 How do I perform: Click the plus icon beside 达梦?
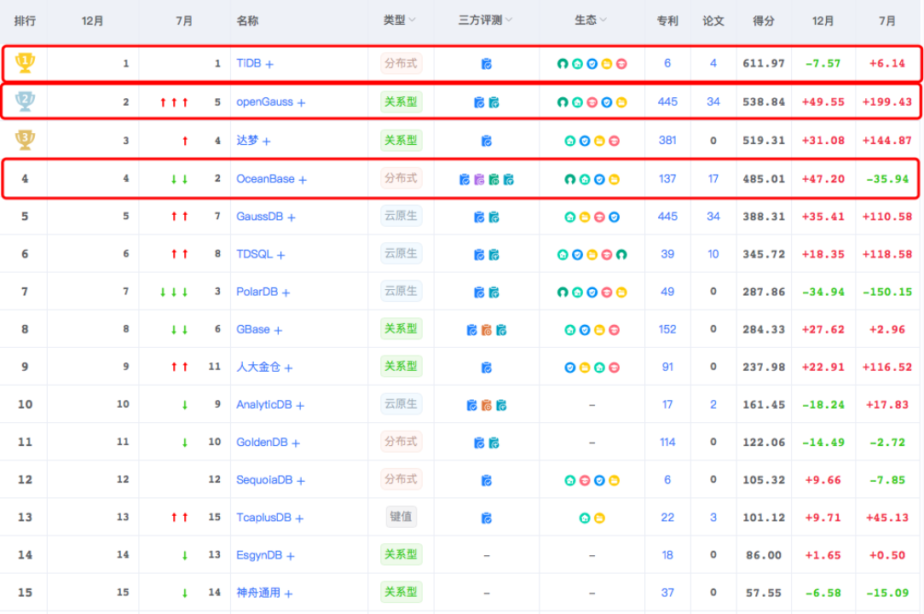266,141
